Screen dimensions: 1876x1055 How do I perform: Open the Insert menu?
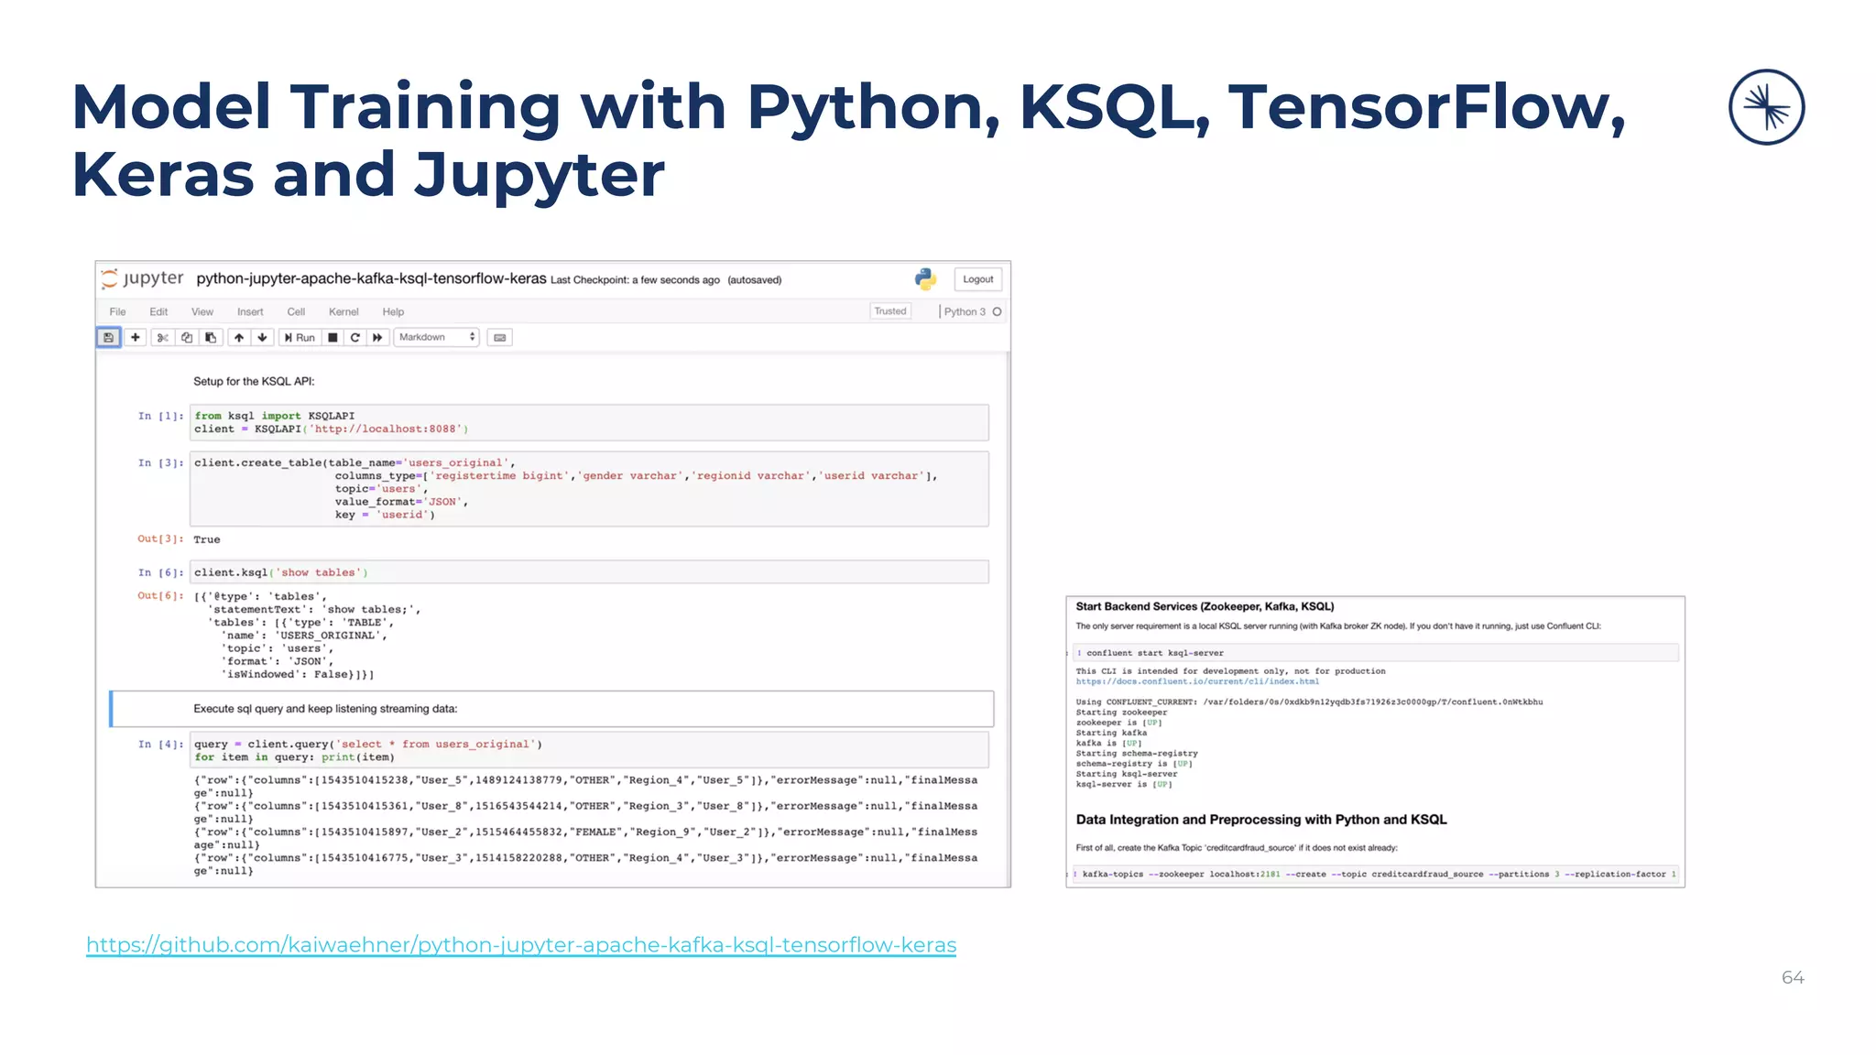tap(250, 312)
